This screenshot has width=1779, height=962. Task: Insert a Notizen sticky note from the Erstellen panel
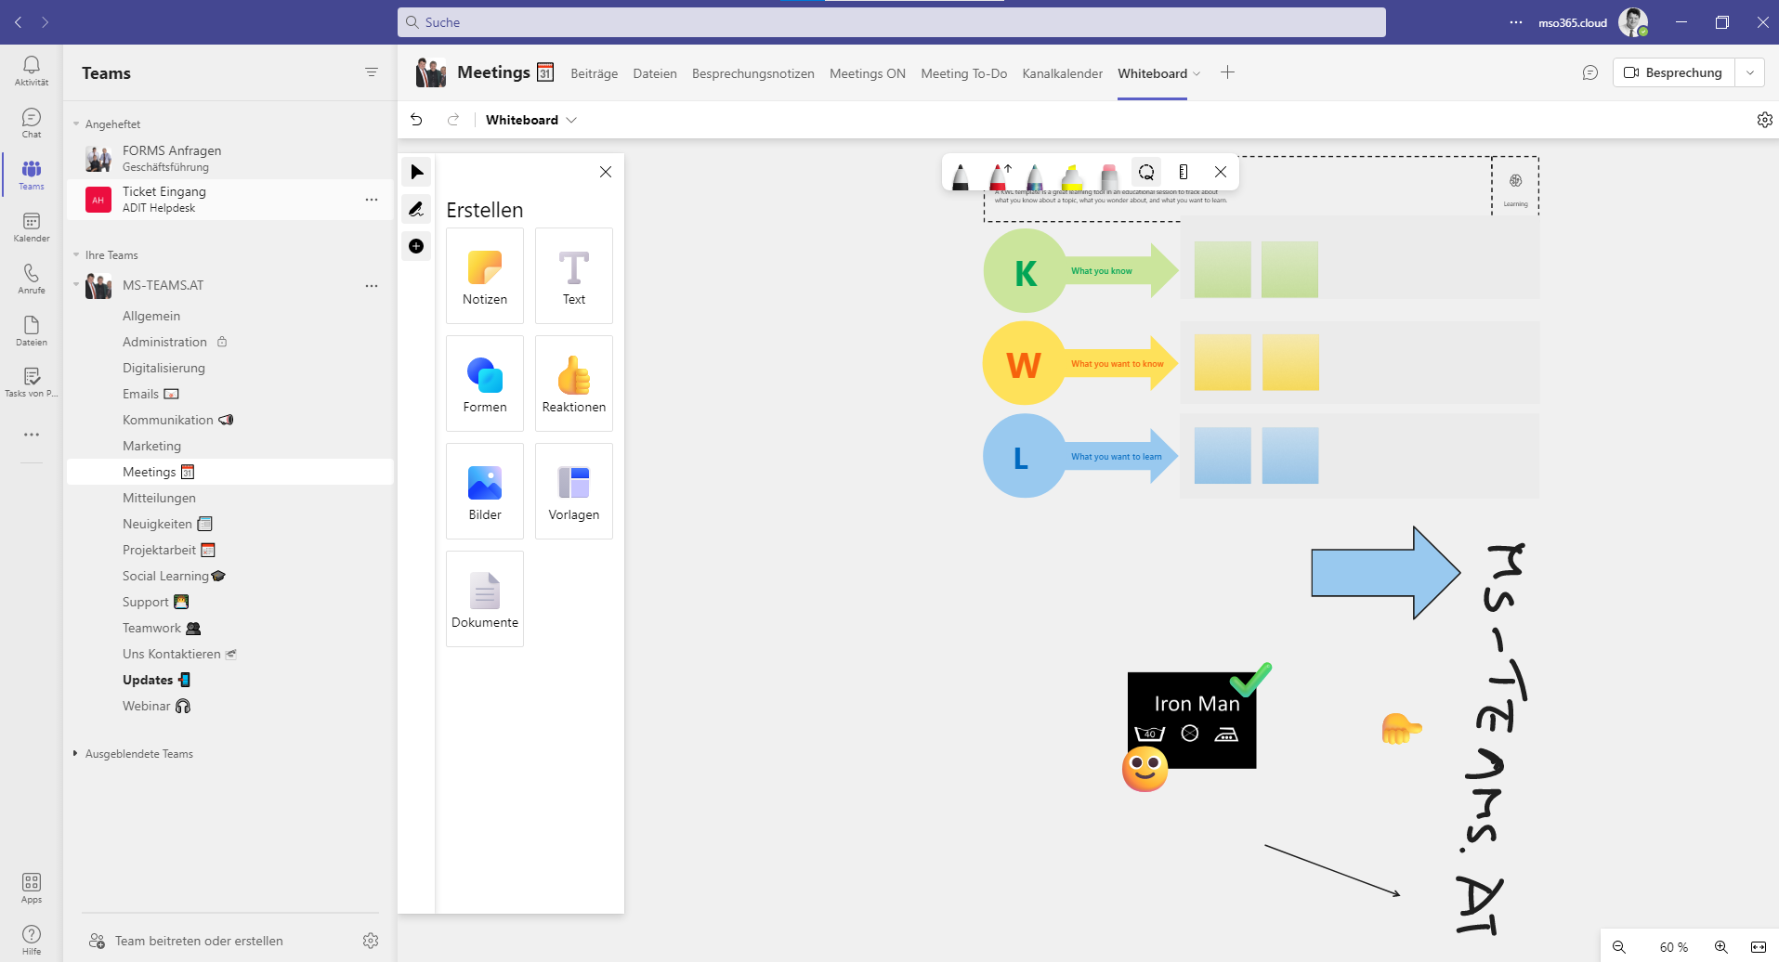pos(484,276)
